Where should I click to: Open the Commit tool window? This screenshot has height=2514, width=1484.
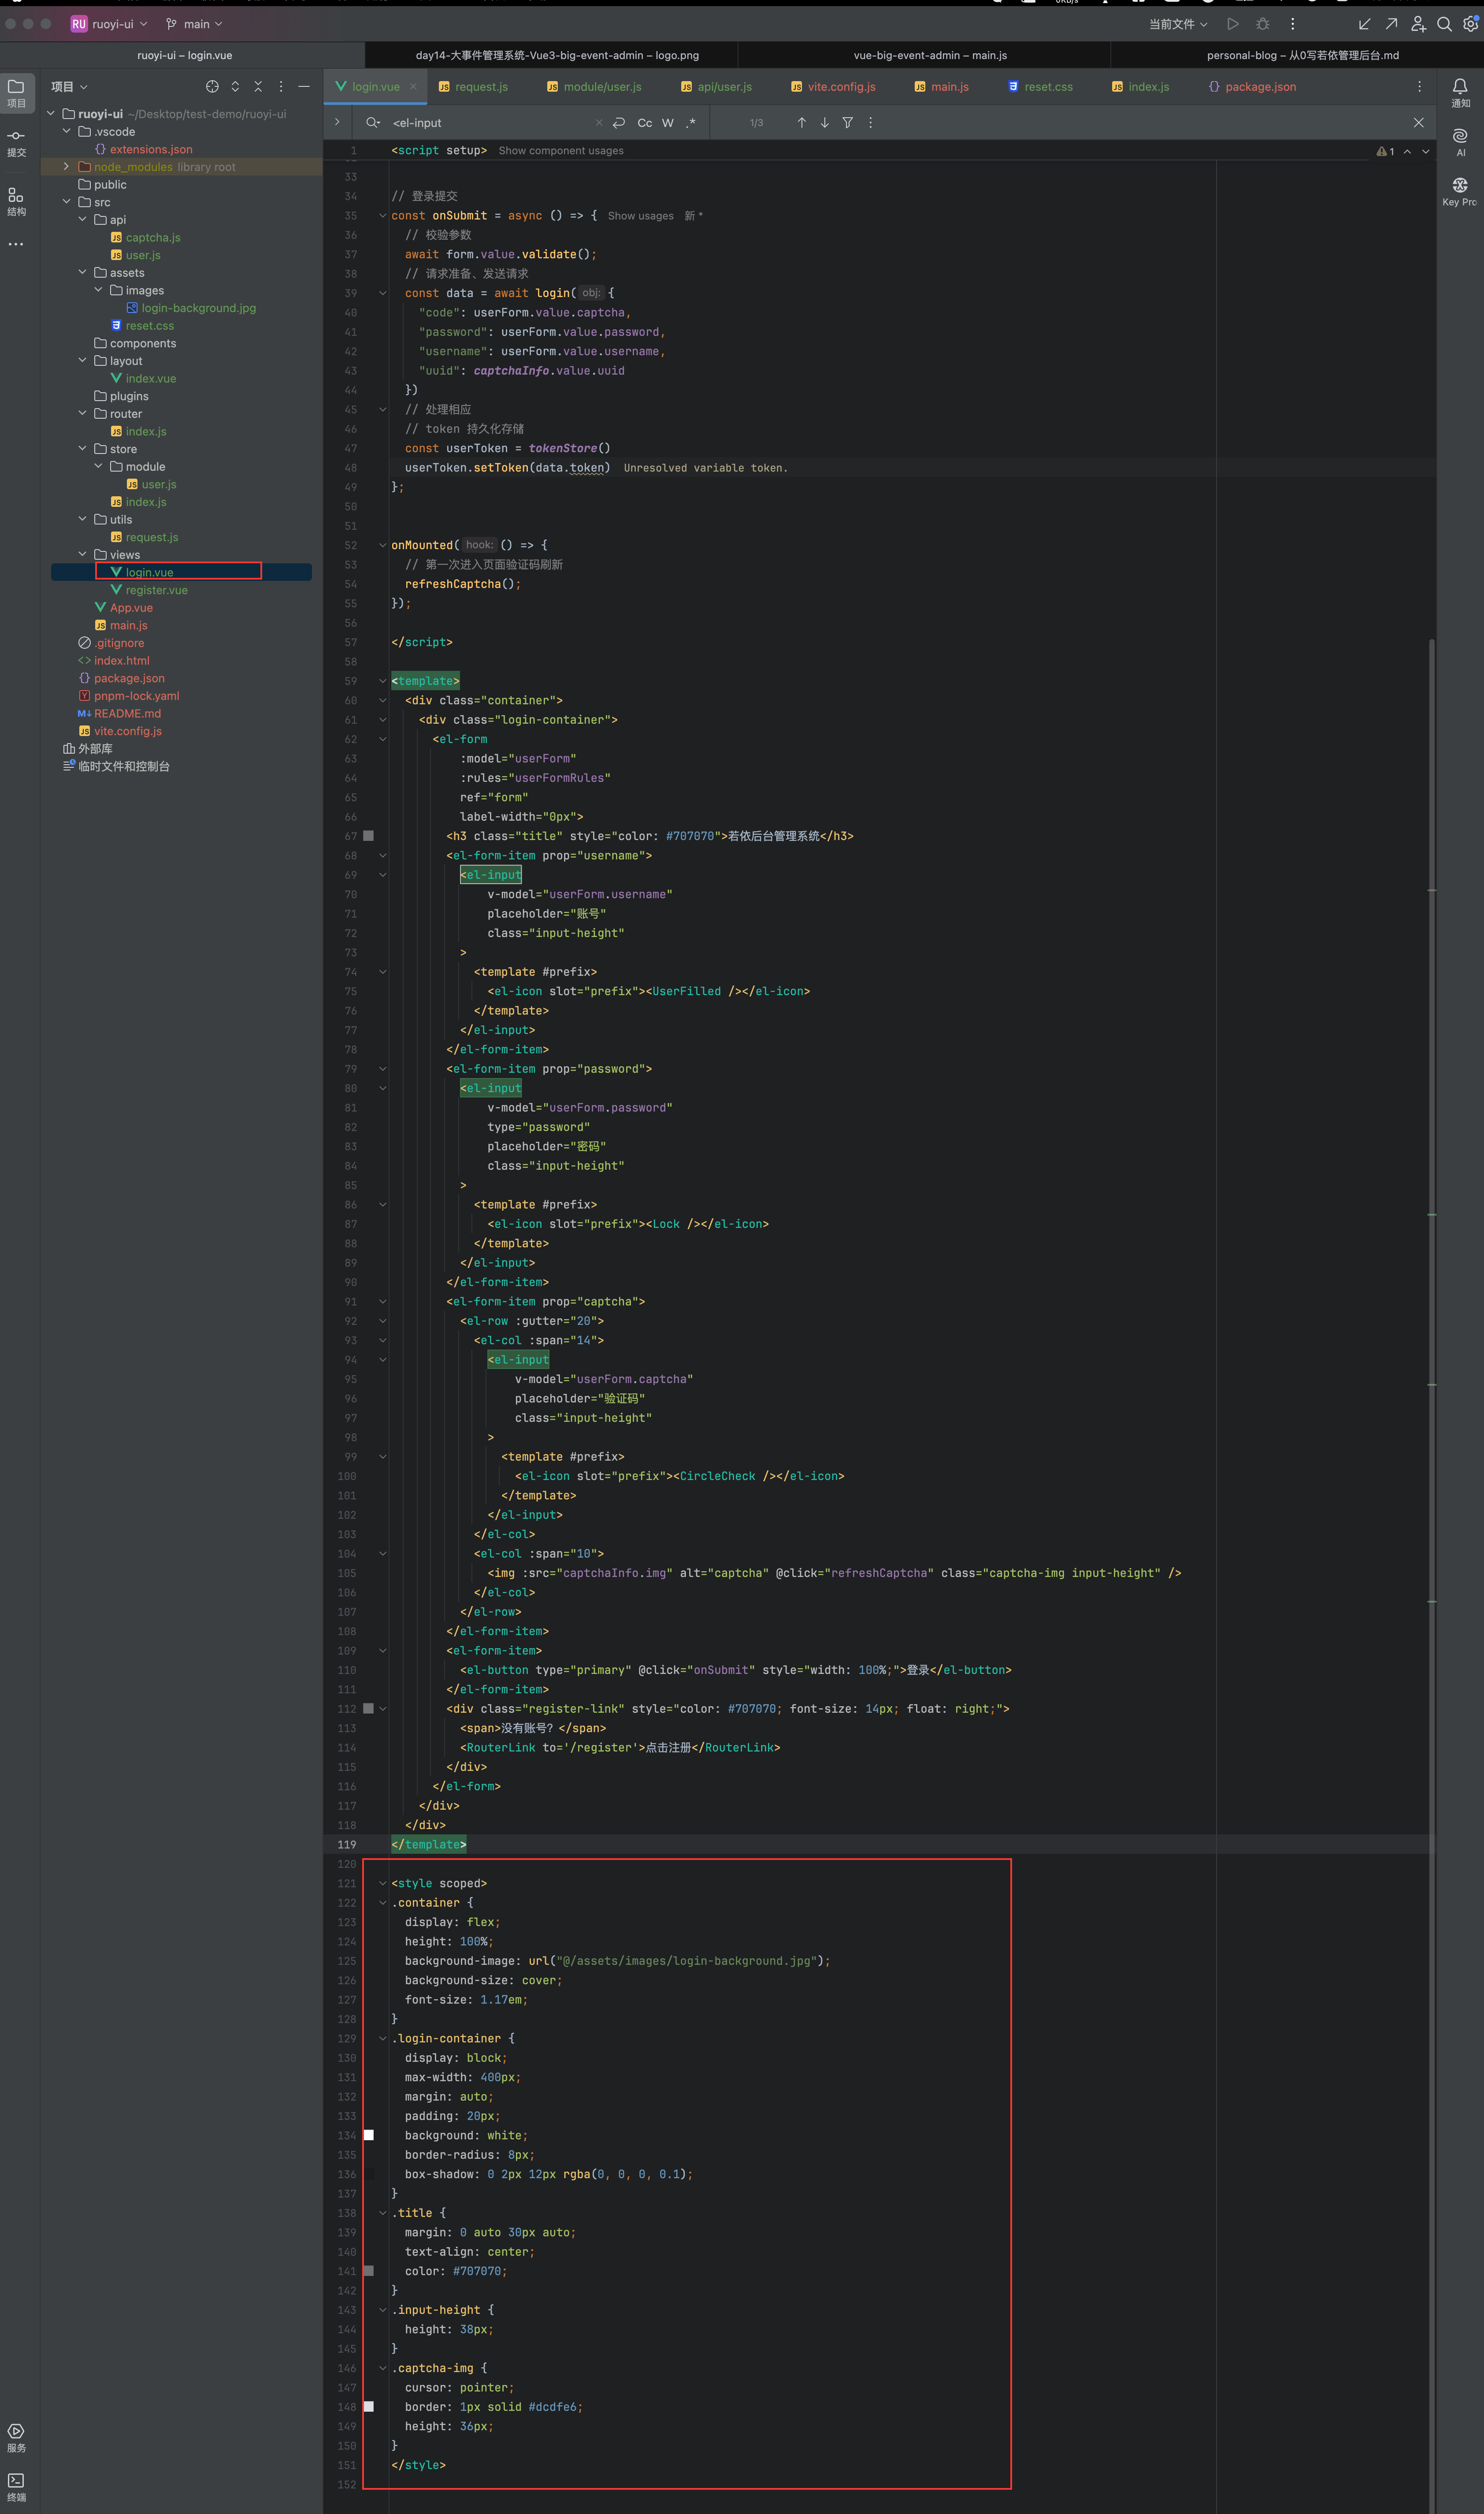16,143
